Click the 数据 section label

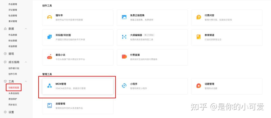11,29
